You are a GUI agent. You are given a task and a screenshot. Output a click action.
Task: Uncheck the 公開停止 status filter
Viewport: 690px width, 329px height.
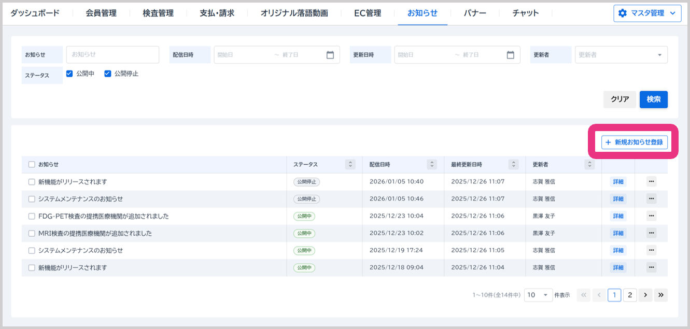[x=108, y=74]
